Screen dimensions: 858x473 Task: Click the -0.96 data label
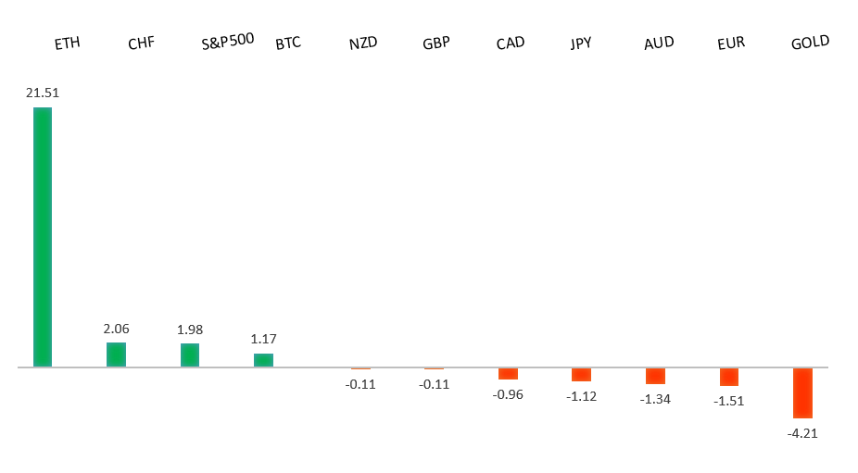tap(508, 394)
